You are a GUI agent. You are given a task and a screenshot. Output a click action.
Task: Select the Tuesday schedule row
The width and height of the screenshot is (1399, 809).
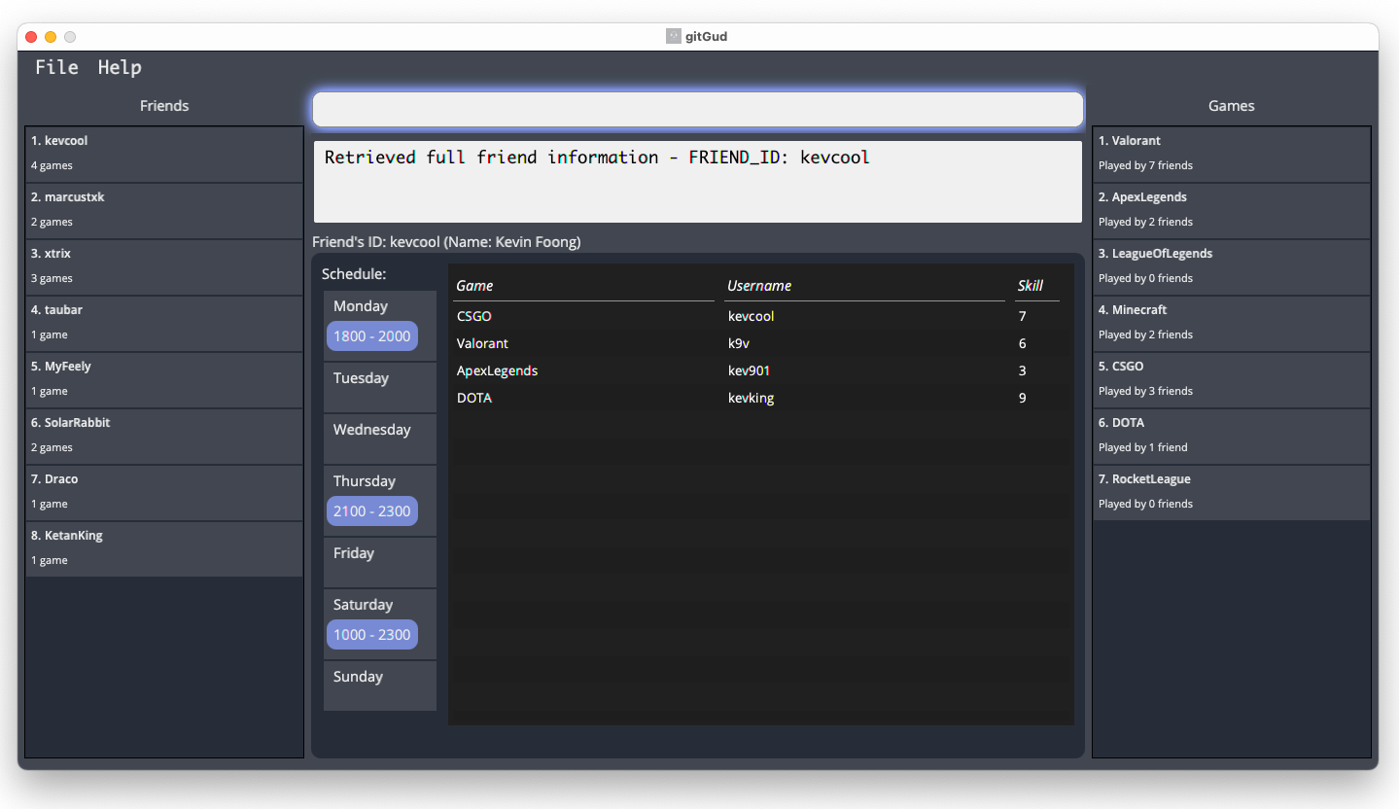(380, 387)
